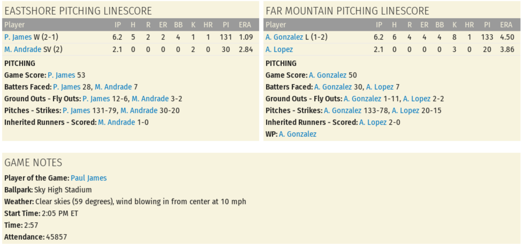Viewport: 521px width, 246px height.
Task: Click Player column header in Eastshore table
Action: coord(14,25)
